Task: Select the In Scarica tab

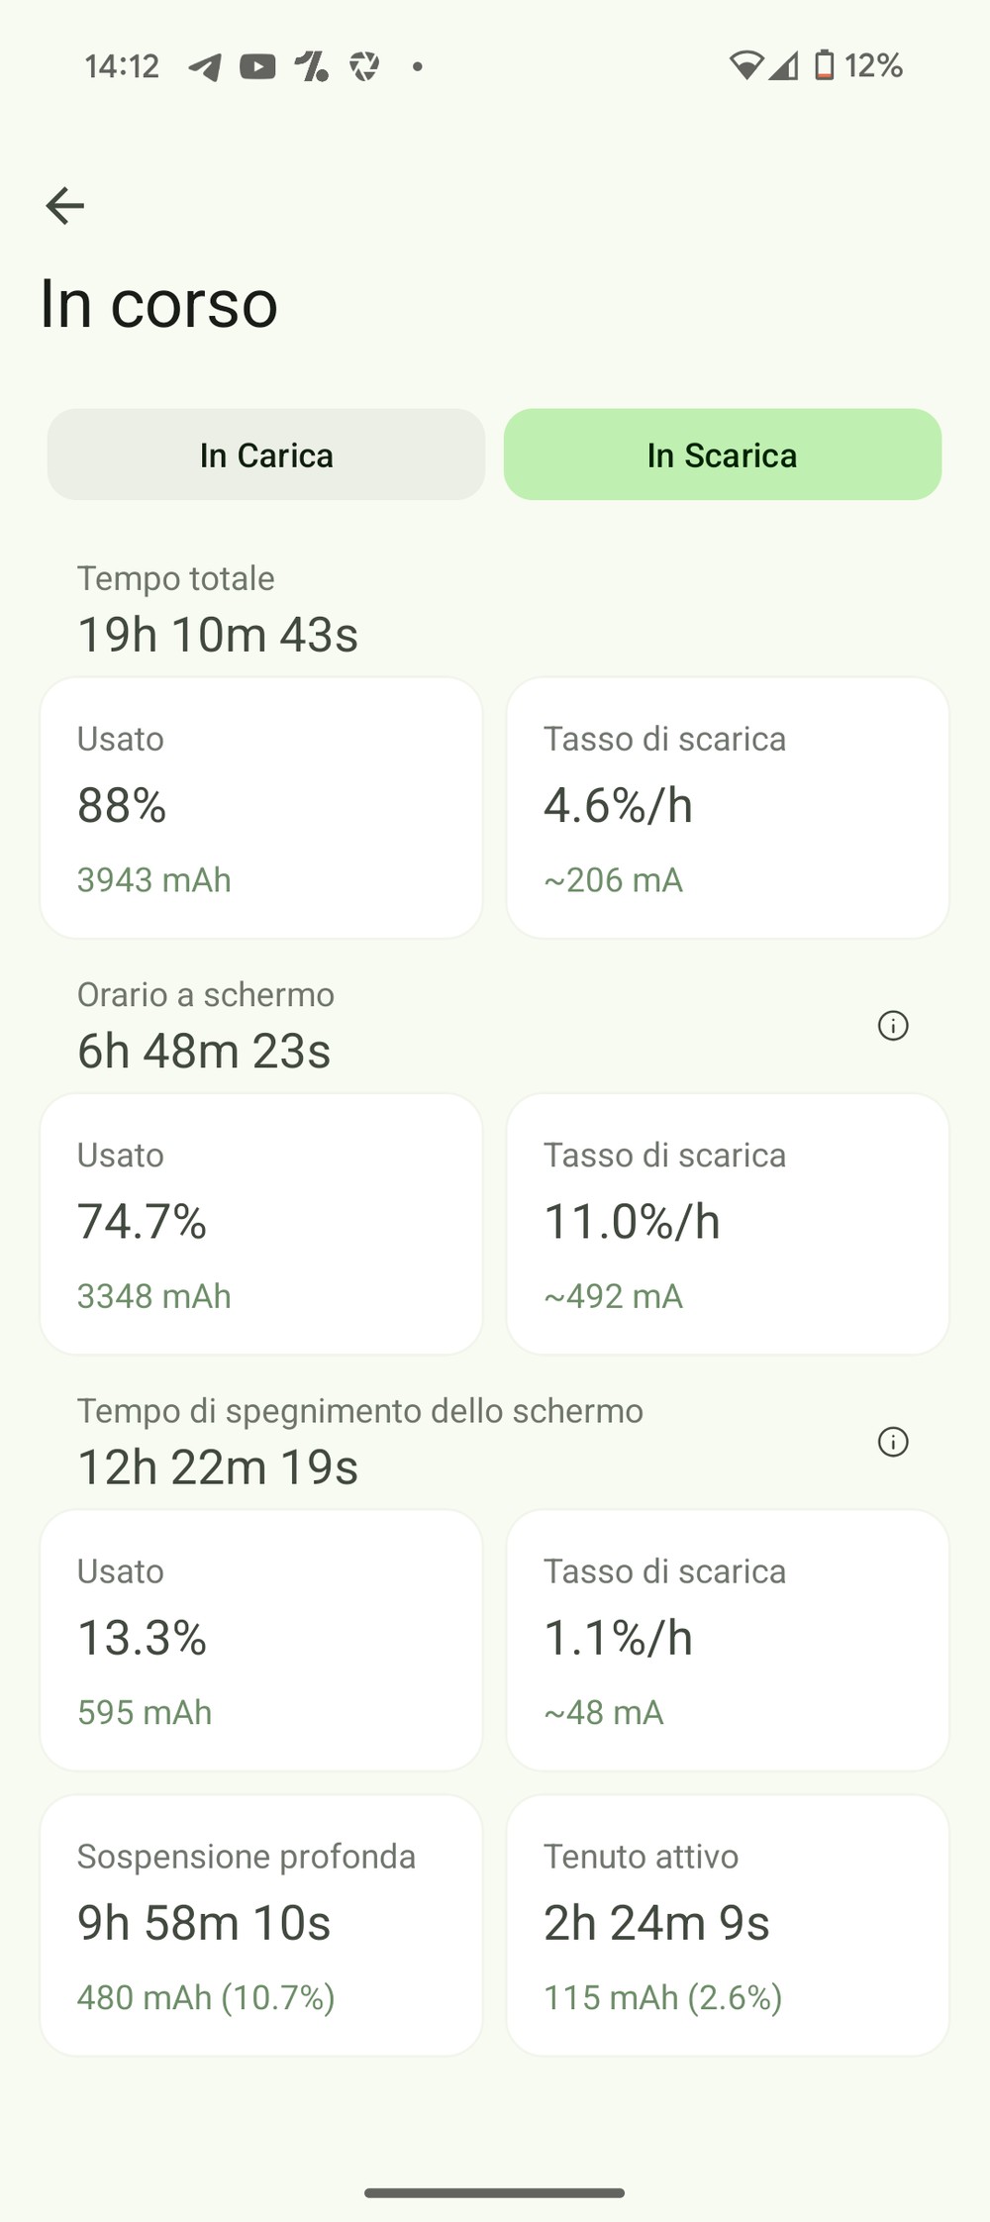Action: [x=723, y=454]
